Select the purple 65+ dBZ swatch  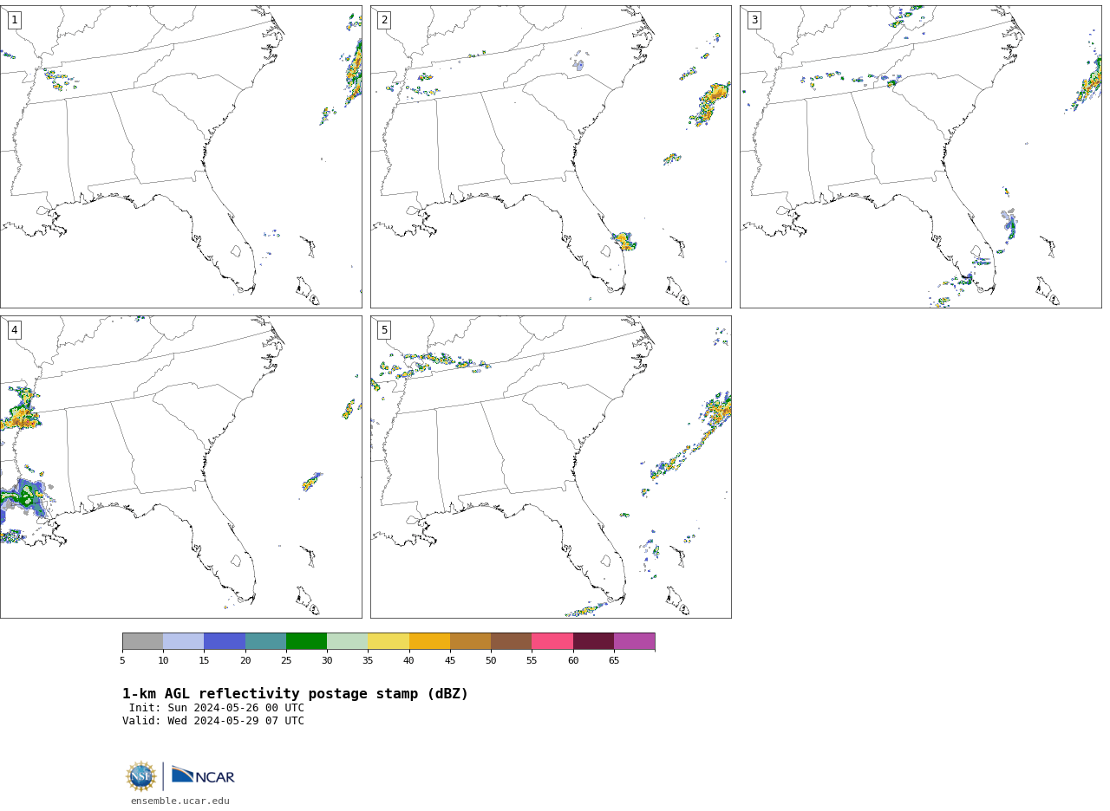pos(634,641)
